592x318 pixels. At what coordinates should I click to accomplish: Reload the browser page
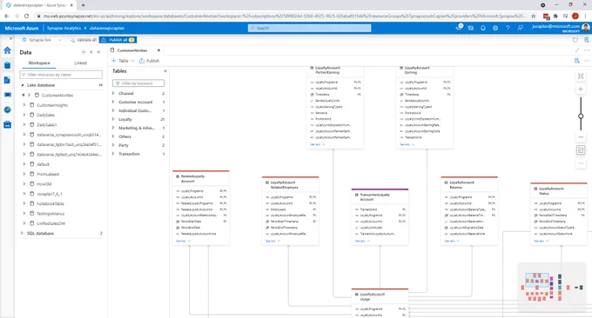26,17
